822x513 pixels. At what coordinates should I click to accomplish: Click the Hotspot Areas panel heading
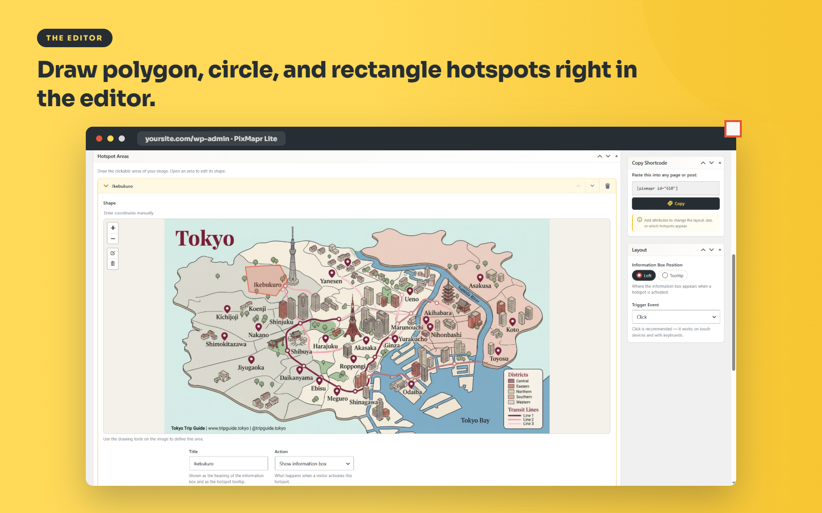(113, 156)
